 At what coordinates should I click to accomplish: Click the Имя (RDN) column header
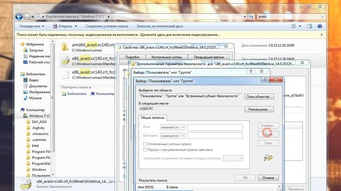coord(150,187)
